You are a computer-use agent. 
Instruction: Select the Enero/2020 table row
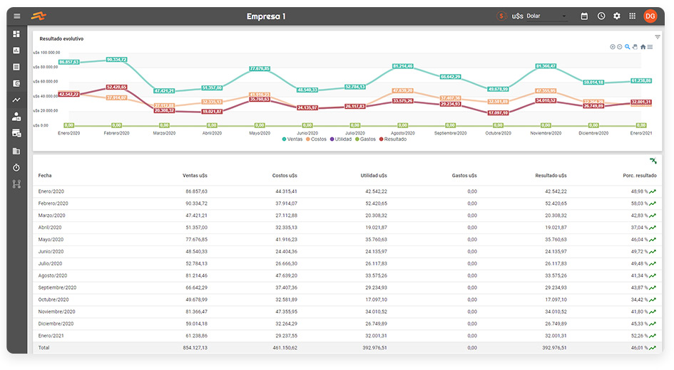coord(347,191)
